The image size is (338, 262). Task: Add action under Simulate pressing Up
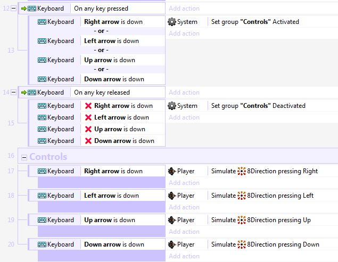[184, 232]
